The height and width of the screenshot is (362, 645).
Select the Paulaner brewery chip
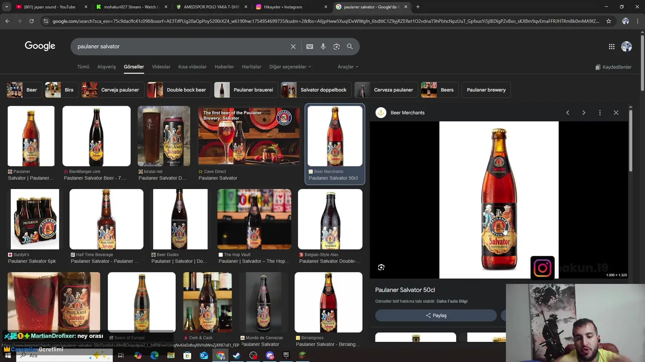[x=486, y=90]
